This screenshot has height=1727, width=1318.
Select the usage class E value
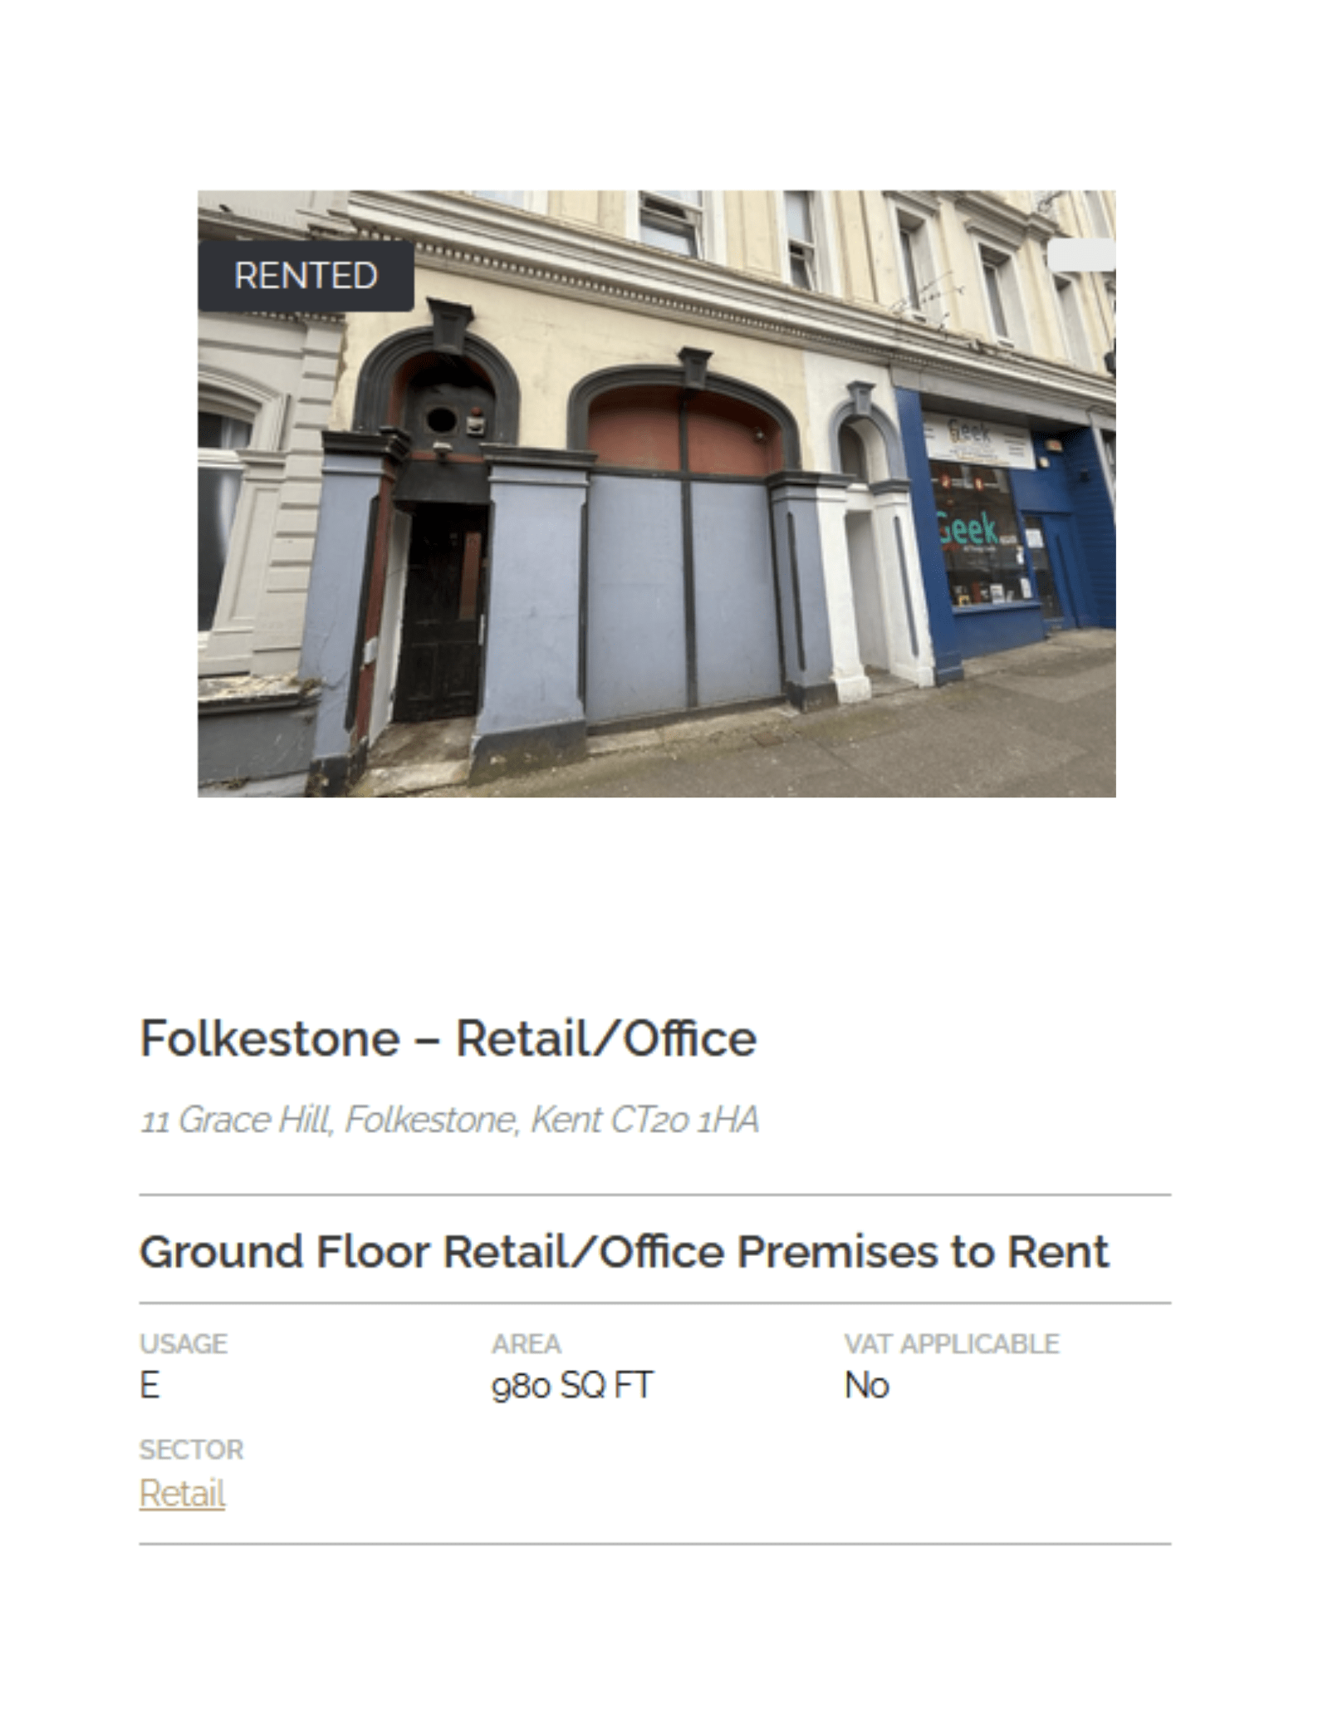[x=149, y=1385]
